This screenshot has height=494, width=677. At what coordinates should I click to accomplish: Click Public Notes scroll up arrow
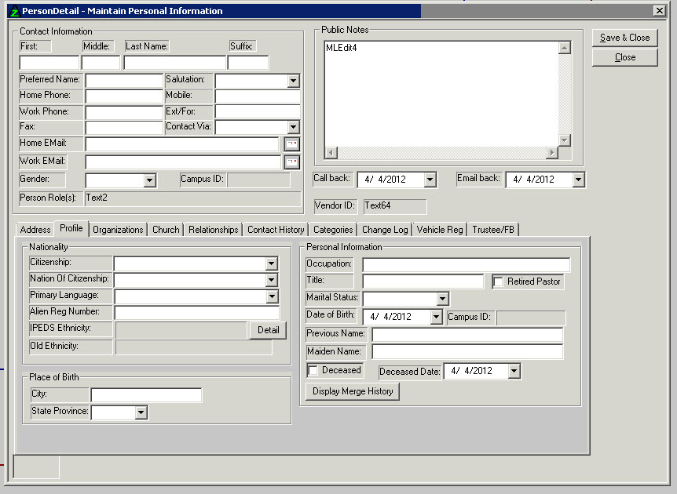[564, 48]
